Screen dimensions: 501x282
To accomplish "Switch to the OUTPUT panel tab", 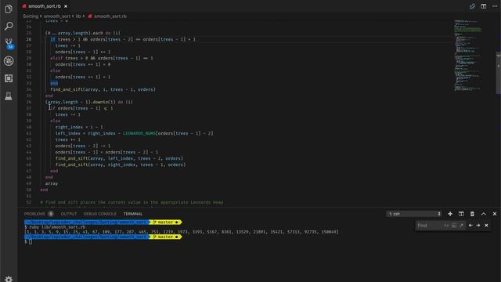I will tap(69, 214).
